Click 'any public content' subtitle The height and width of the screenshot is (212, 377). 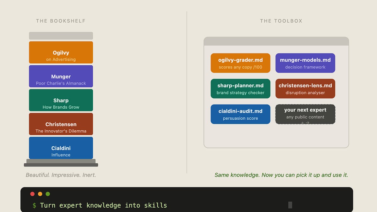[x=305, y=117]
